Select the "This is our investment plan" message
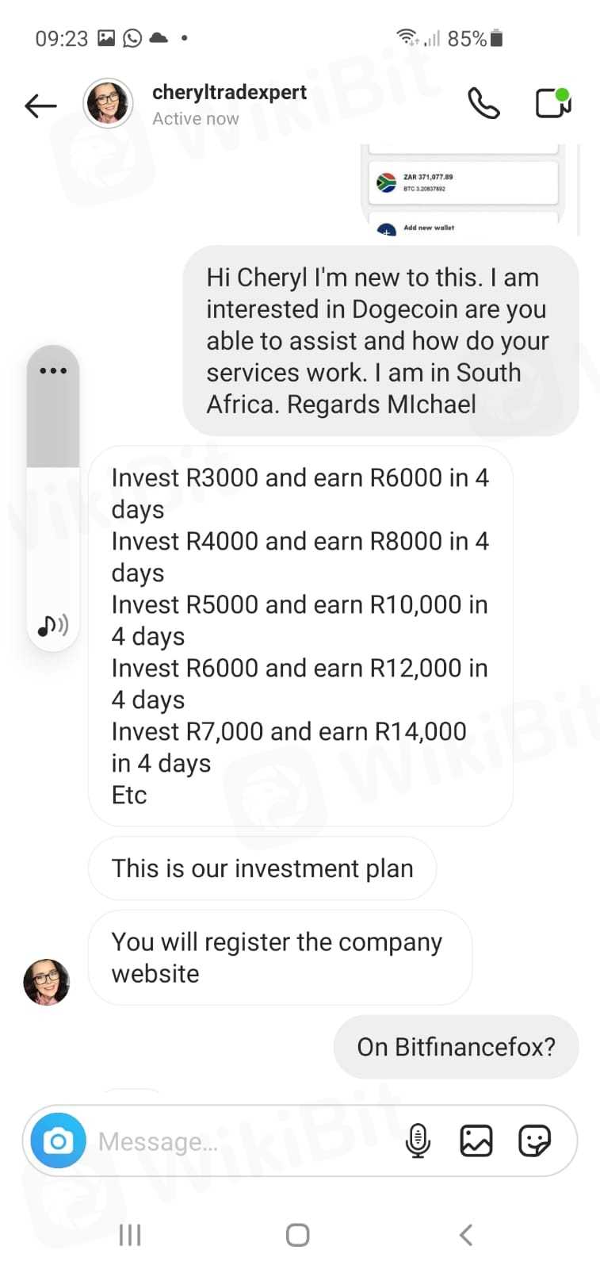Screen dimensions: 600x1269 point(262,868)
